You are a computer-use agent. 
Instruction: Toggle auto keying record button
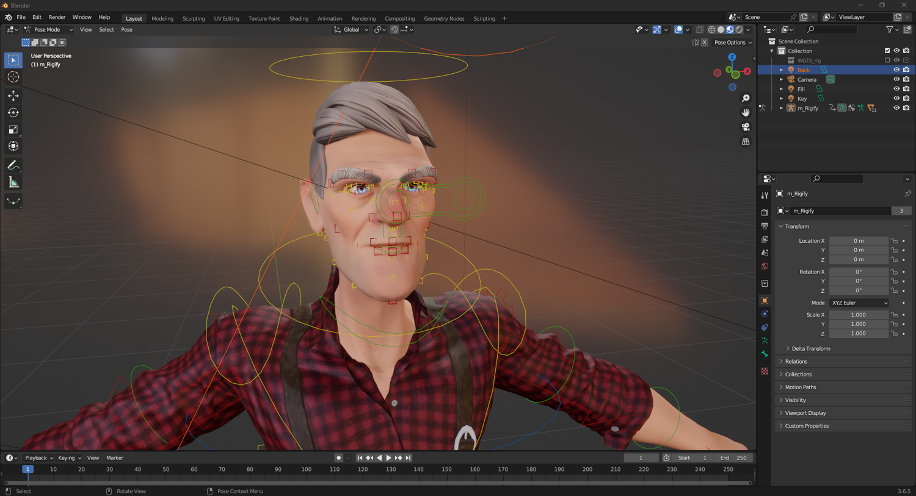tap(338, 458)
